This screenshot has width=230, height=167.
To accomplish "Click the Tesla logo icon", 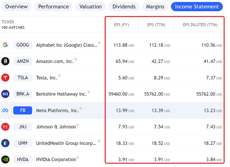I will (x=5, y=78).
